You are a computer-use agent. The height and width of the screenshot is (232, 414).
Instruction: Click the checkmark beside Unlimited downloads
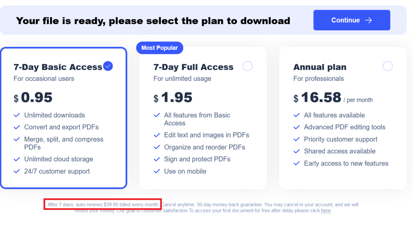click(17, 115)
